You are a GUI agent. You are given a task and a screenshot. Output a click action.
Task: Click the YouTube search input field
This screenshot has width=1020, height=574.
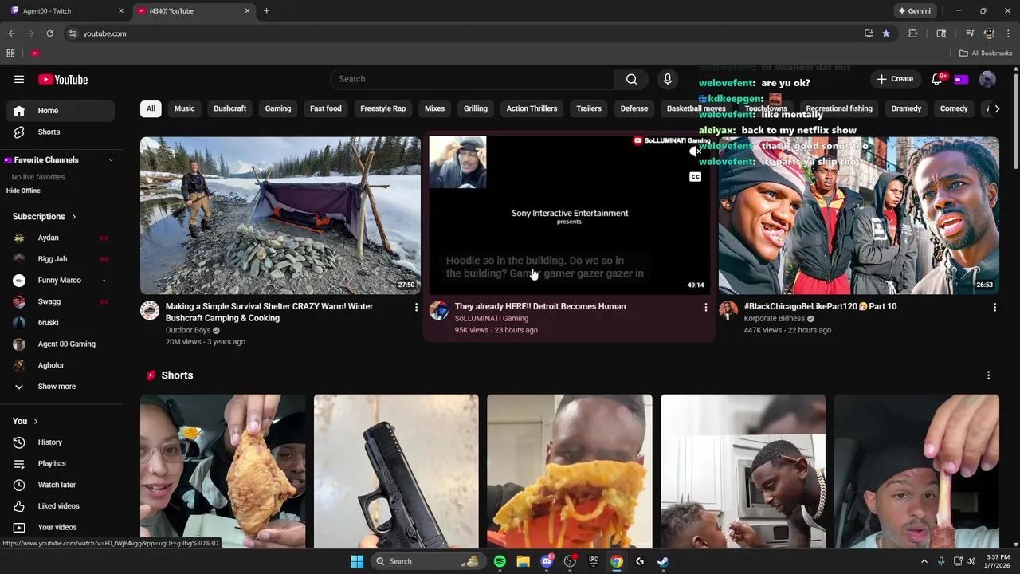click(x=473, y=79)
